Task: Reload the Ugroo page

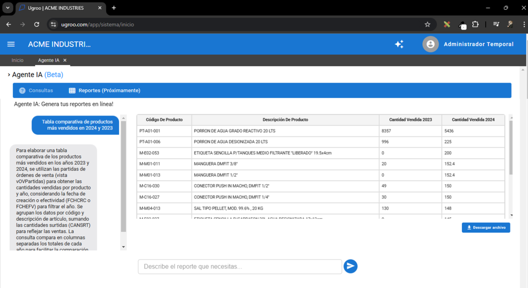Action: (x=37, y=24)
